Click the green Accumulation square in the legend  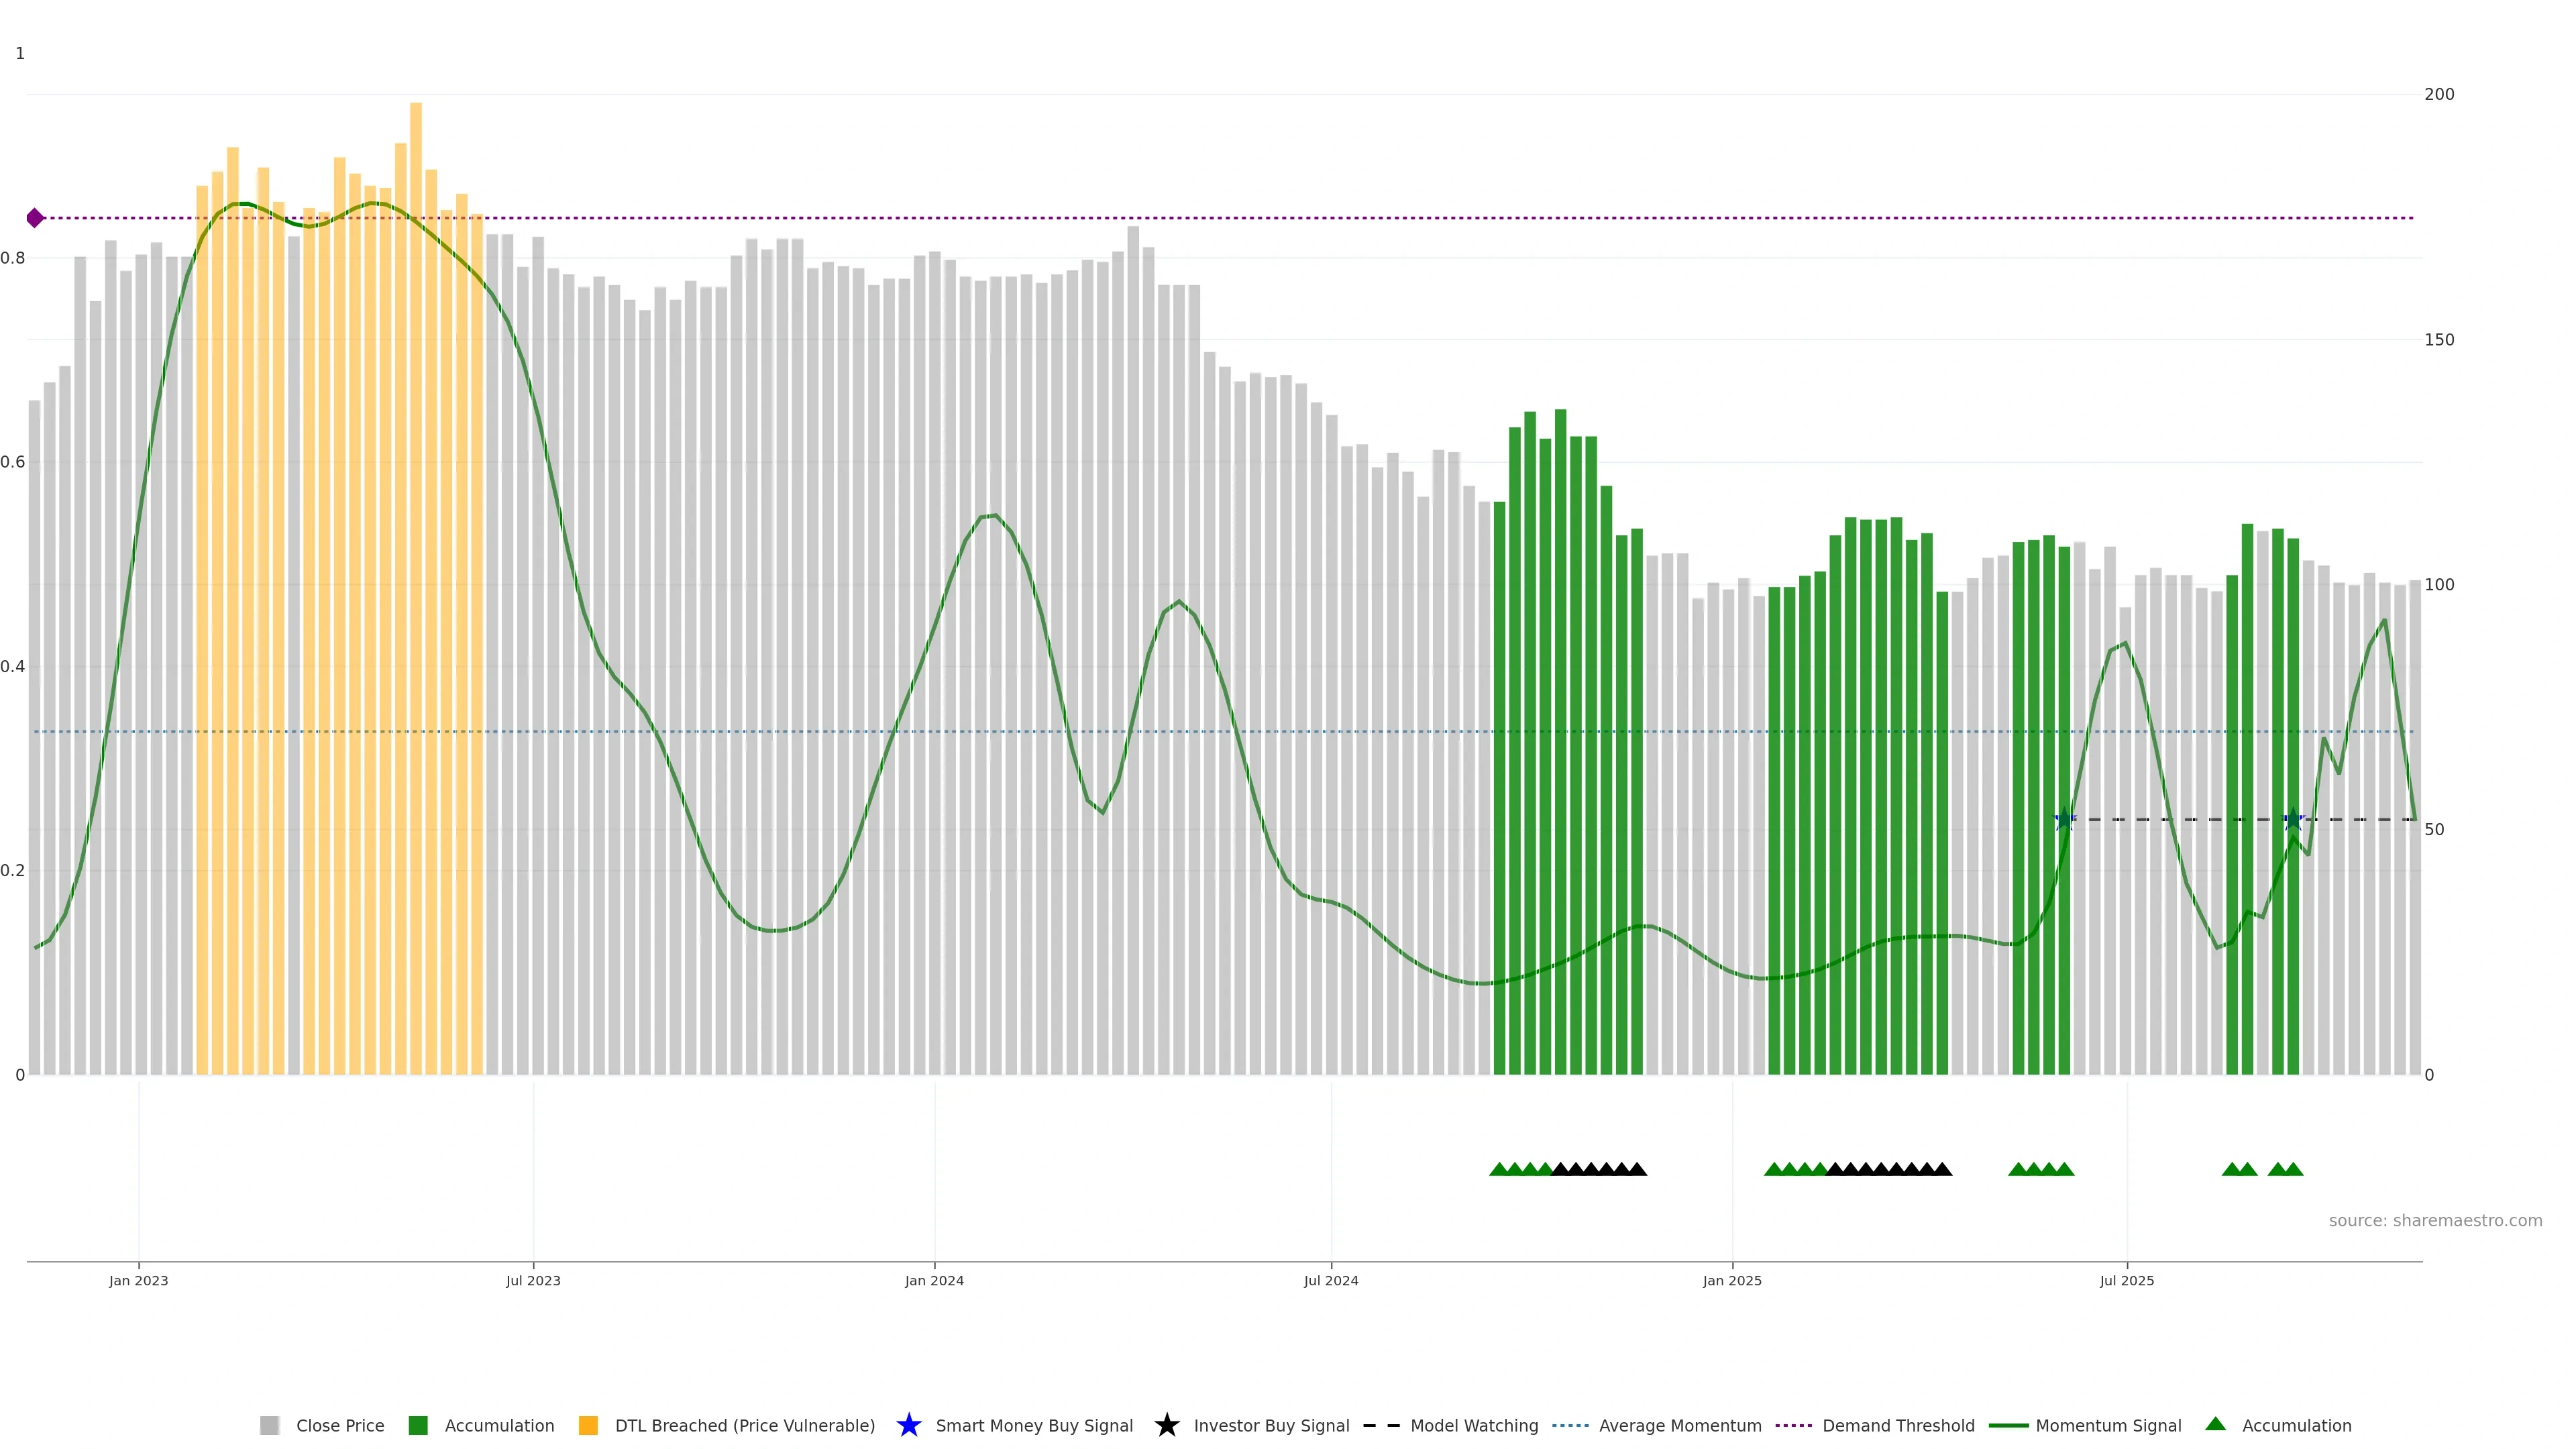click(x=418, y=1425)
